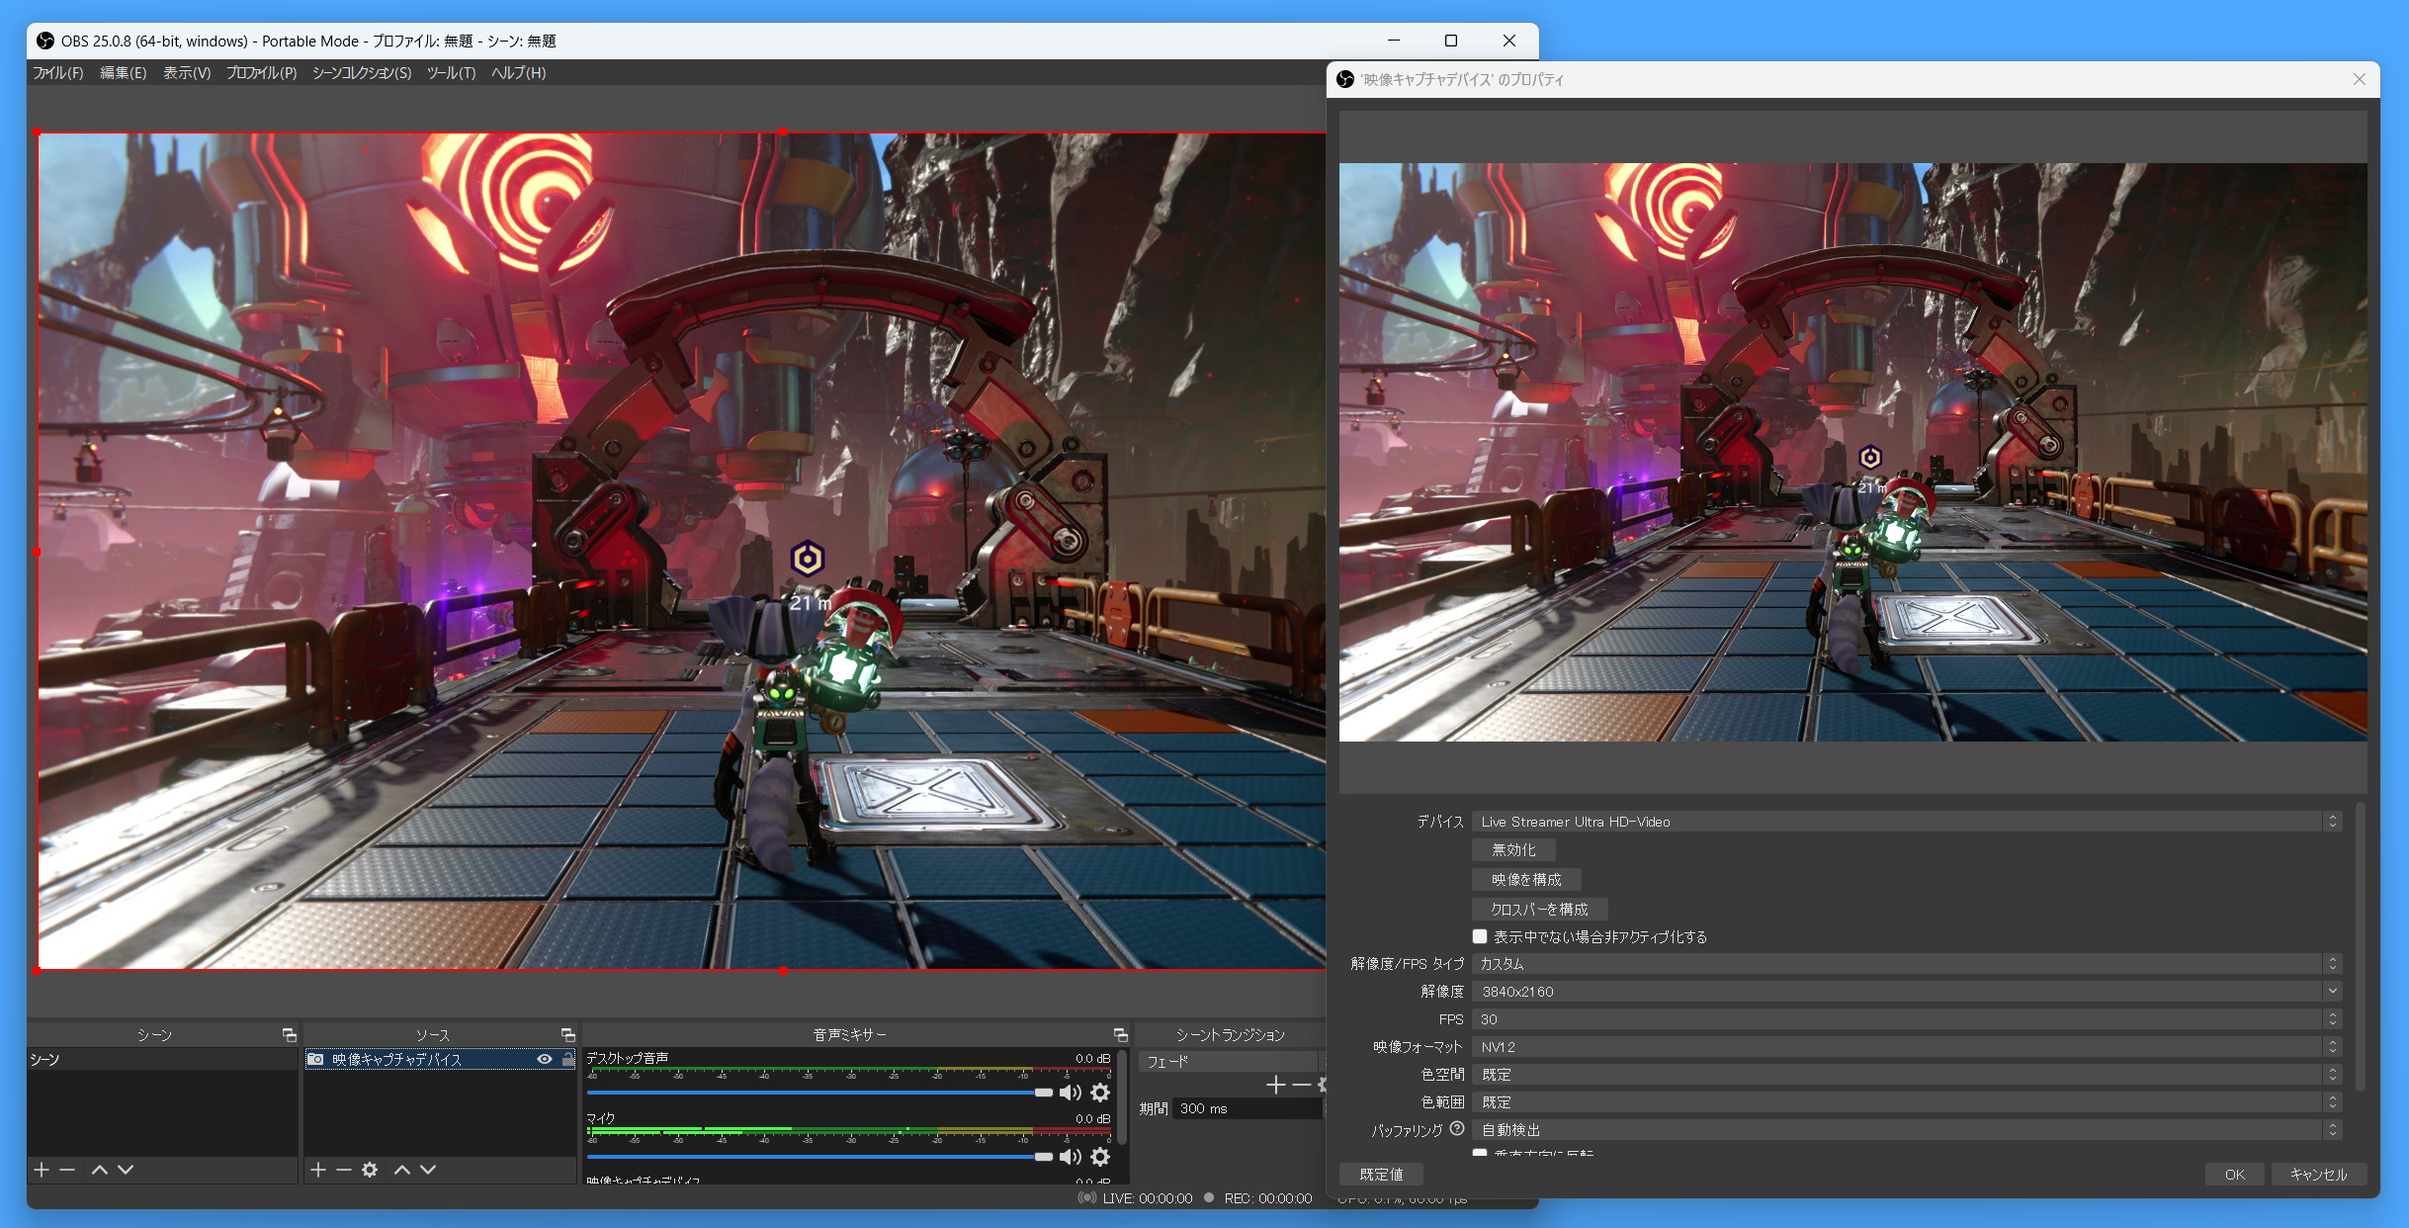Image resolution: width=2409 pixels, height=1228 pixels.
Task: Remove scene transition with minus icon
Action: pos(1302,1086)
